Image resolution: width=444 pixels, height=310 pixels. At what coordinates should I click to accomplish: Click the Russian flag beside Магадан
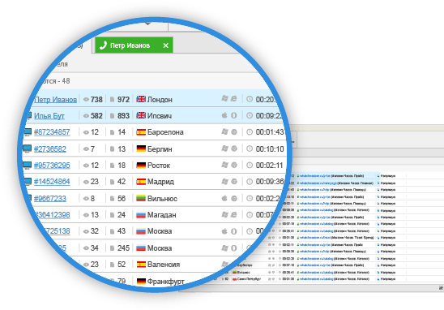141,215
